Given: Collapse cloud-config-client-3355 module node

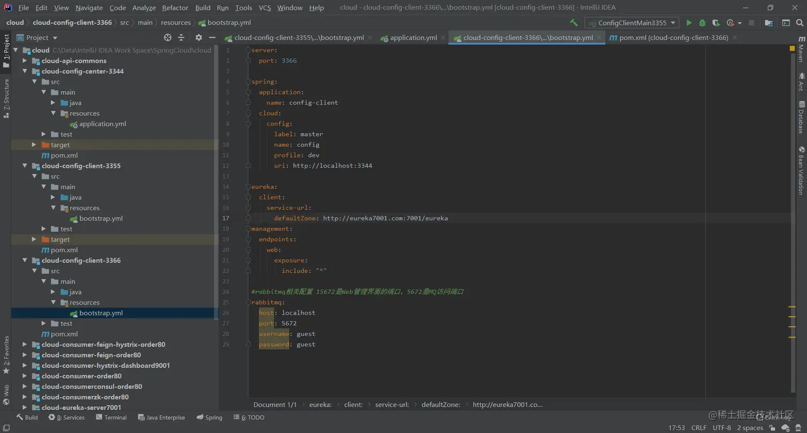Looking at the screenshot, I should (x=25, y=166).
